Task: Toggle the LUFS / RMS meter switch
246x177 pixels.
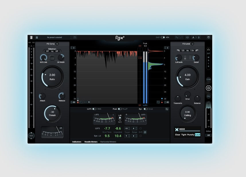Action: 94,109
